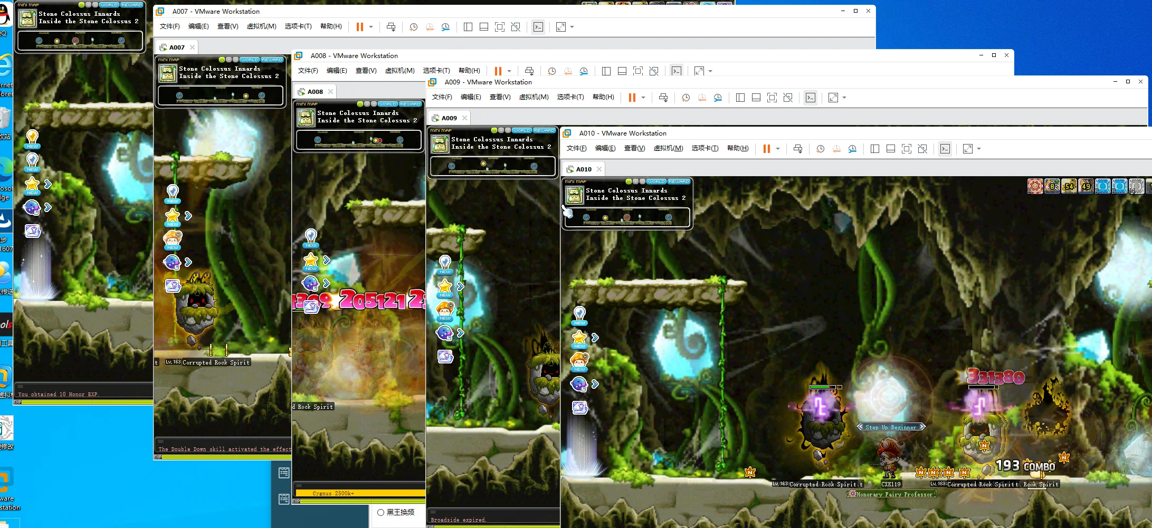Open the 选项卡(T) menu in A008 window
This screenshot has width=1152, height=528.
click(436, 71)
